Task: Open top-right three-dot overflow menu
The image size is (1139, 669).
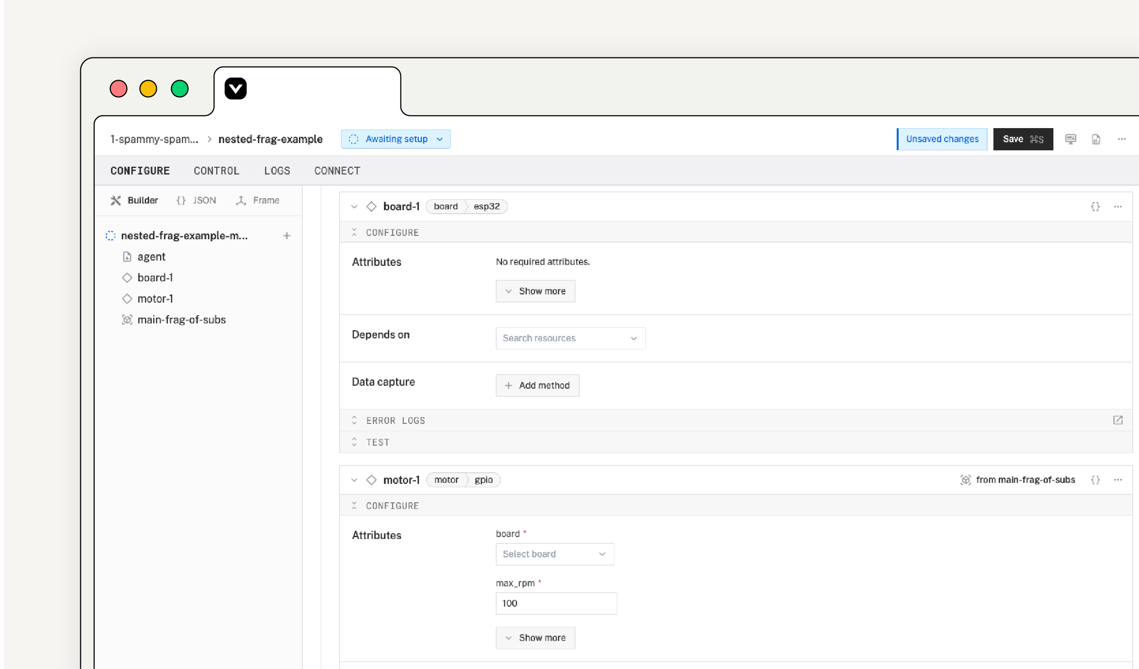Action: (x=1122, y=139)
